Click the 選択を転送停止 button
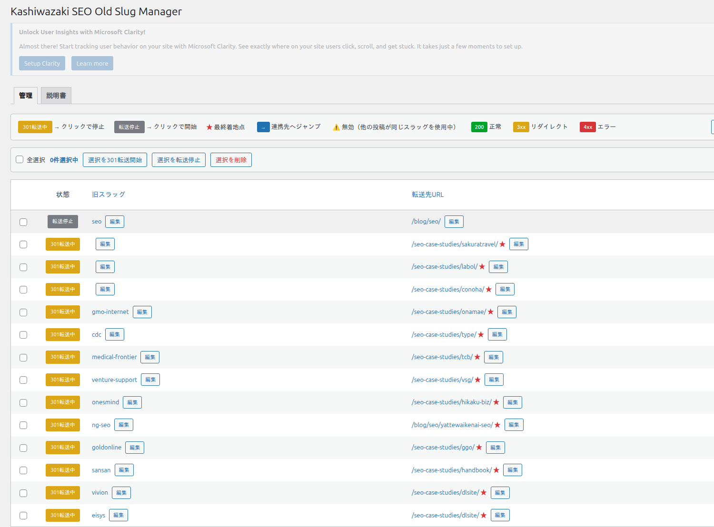Viewport: 714px width, 527px height. coord(178,160)
